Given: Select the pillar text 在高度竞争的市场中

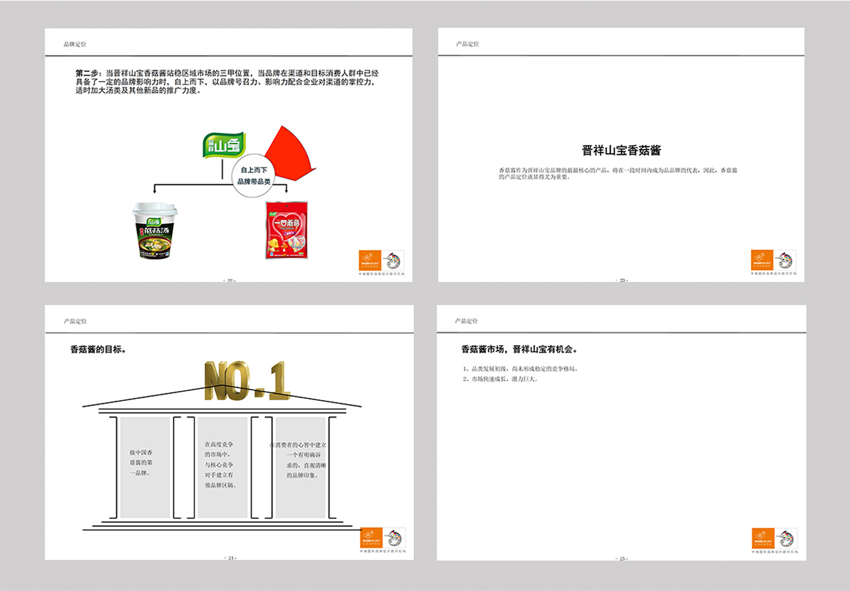Looking at the screenshot, I should pyautogui.click(x=221, y=465).
